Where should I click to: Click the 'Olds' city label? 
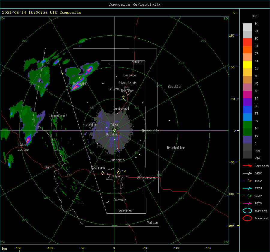click(114, 125)
